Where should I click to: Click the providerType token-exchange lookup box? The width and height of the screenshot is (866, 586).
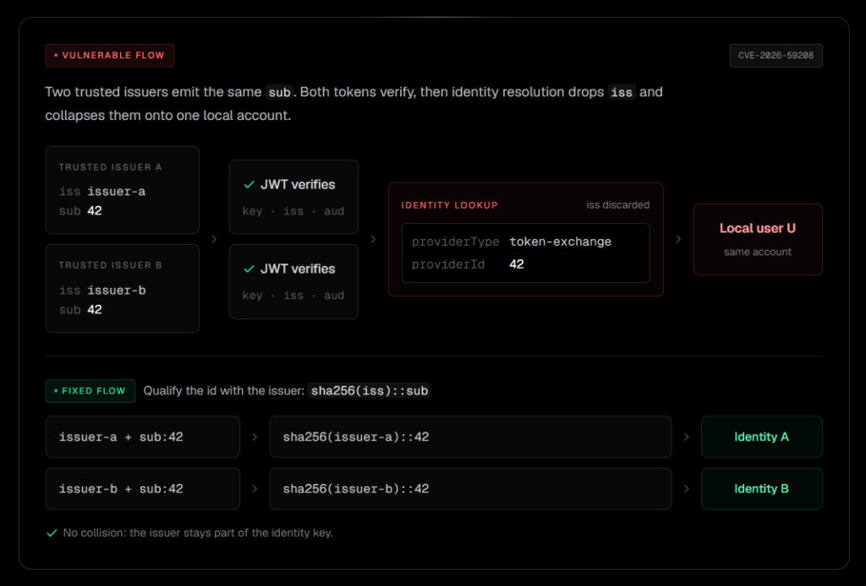coord(526,253)
